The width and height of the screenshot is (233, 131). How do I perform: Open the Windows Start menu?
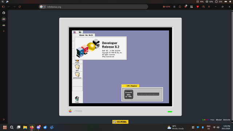point(5,127)
